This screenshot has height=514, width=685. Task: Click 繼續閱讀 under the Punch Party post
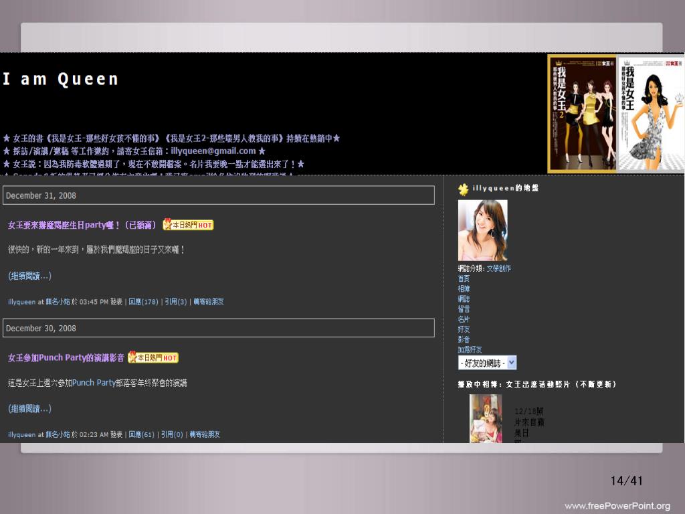pyautogui.click(x=29, y=409)
